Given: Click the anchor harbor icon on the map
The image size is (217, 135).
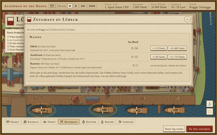Looking at the screenshot, I should point(210,104).
